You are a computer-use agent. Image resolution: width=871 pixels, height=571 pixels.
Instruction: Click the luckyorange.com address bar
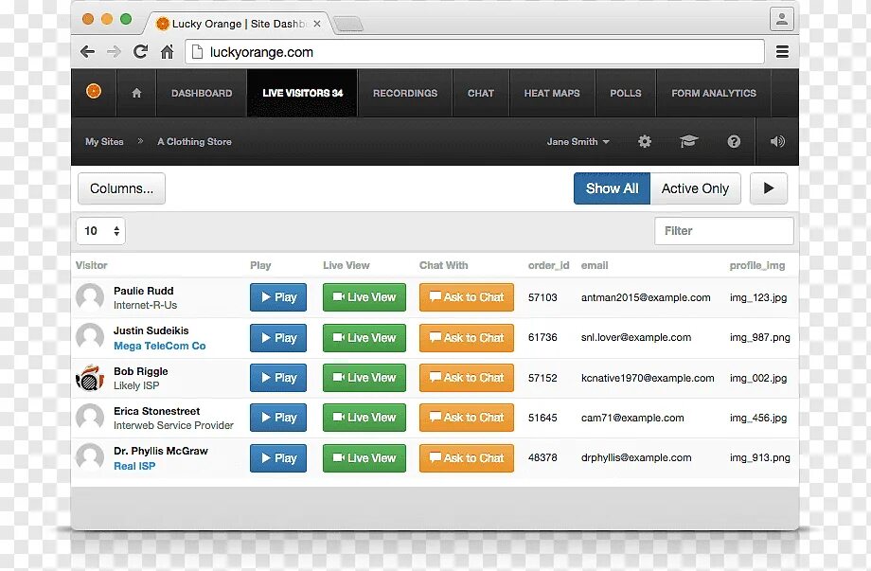(475, 52)
